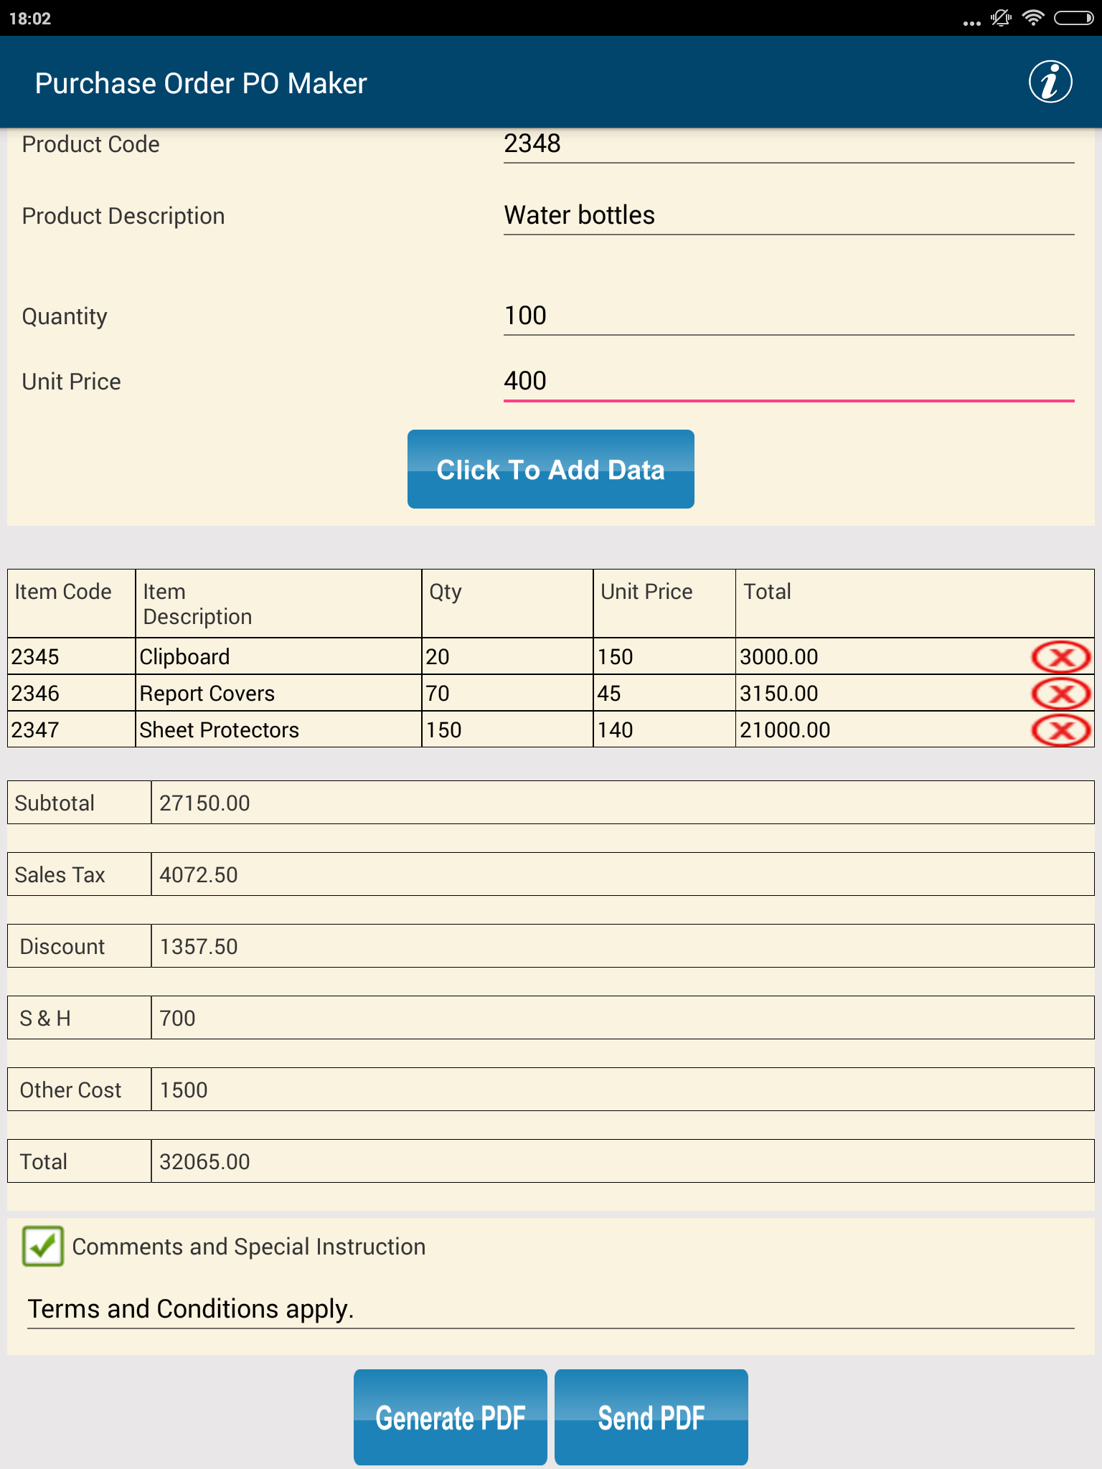Select the Clipboard description cell
Image resolution: width=1102 pixels, height=1469 pixels.
click(x=278, y=656)
